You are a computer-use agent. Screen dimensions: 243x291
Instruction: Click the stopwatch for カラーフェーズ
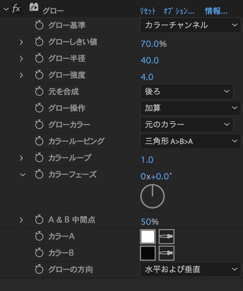tap(39, 175)
